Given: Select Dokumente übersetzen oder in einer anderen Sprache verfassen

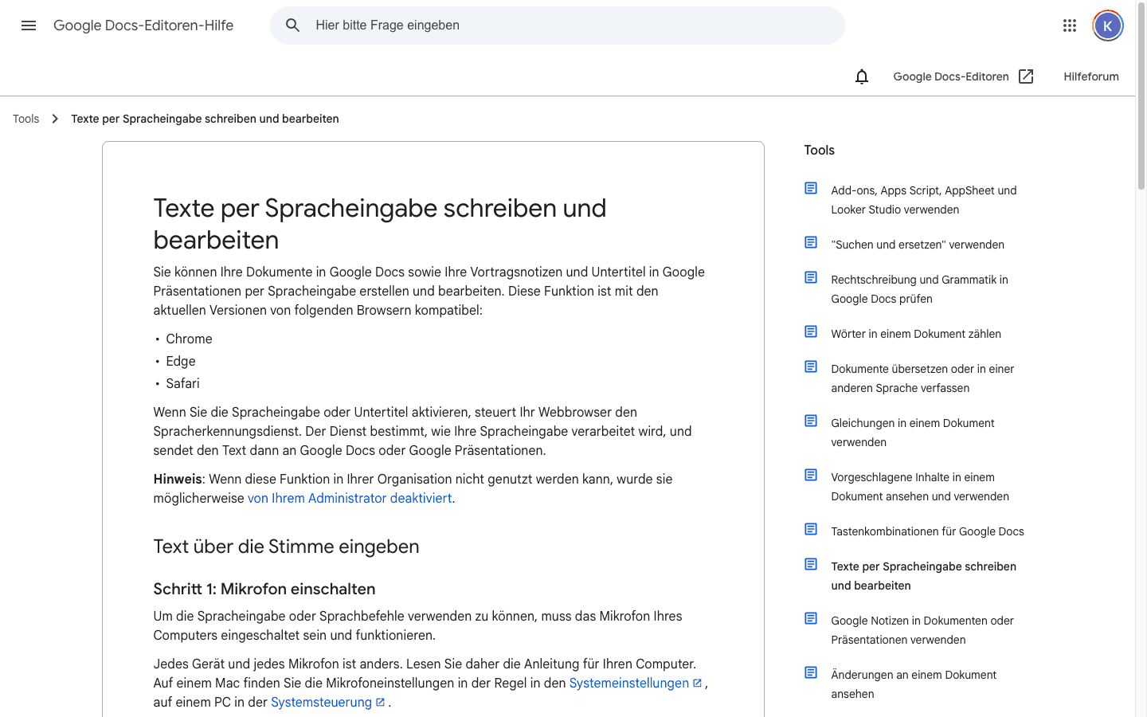Looking at the screenshot, I should (x=922, y=378).
